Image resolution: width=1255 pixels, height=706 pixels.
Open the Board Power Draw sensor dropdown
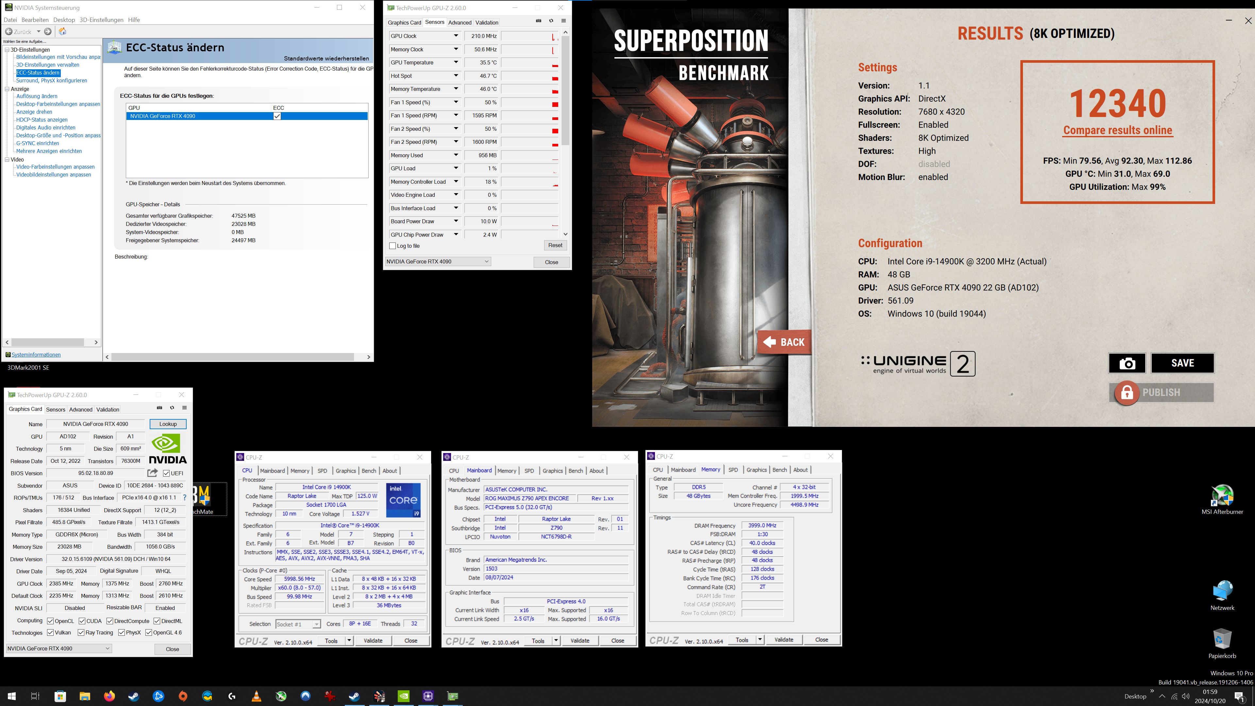click(456, 221)
